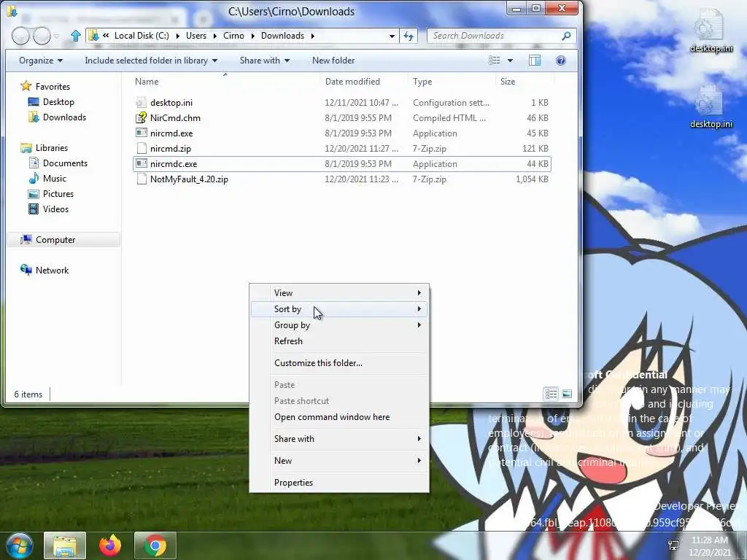The height and width of the screenshot is (560, 747).
Task: Click the refresh icon beside address bar
Action: [409, 36]
